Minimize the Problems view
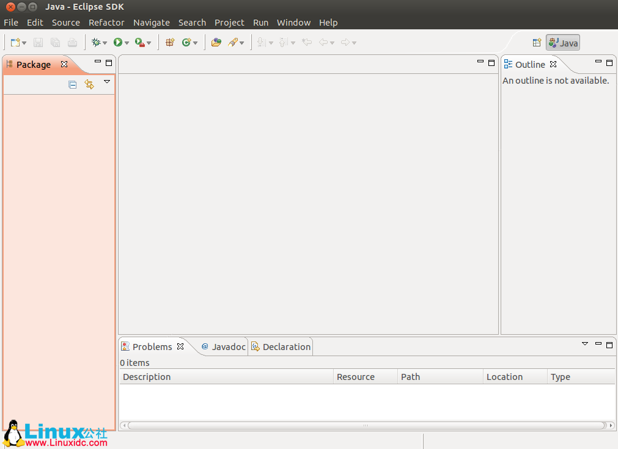This screenshot has height=449, width=618. [x=598, y=343]
